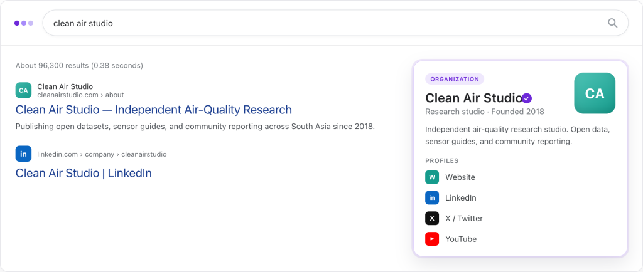Click the purple verified badge in knowledge panel
This screenshot has width=643, height=272.
click(x=527, y=98)
